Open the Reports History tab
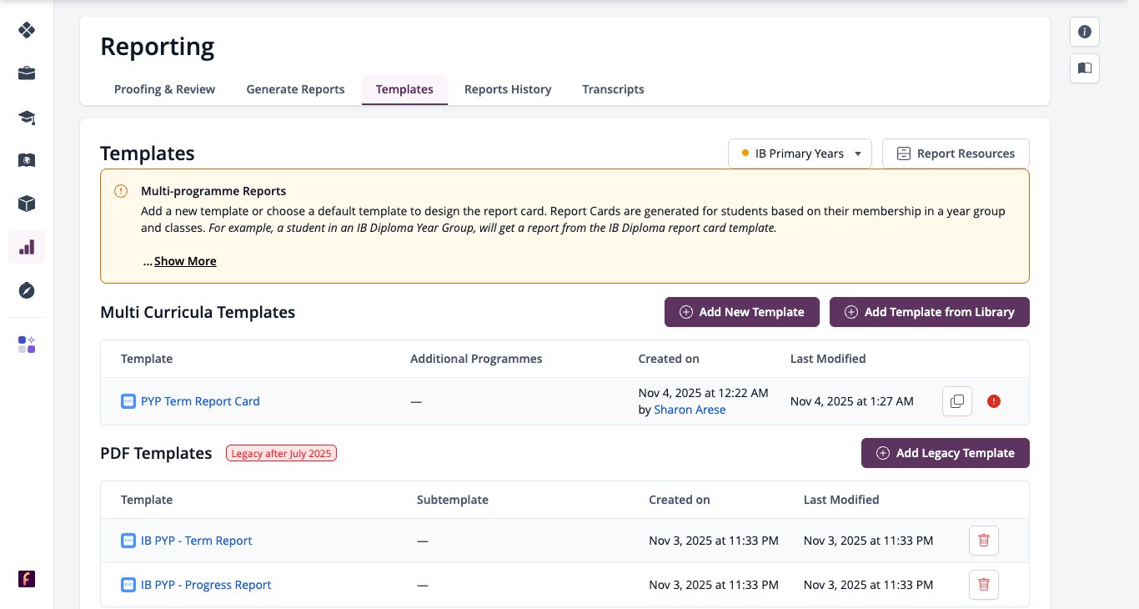 point(508,89)
